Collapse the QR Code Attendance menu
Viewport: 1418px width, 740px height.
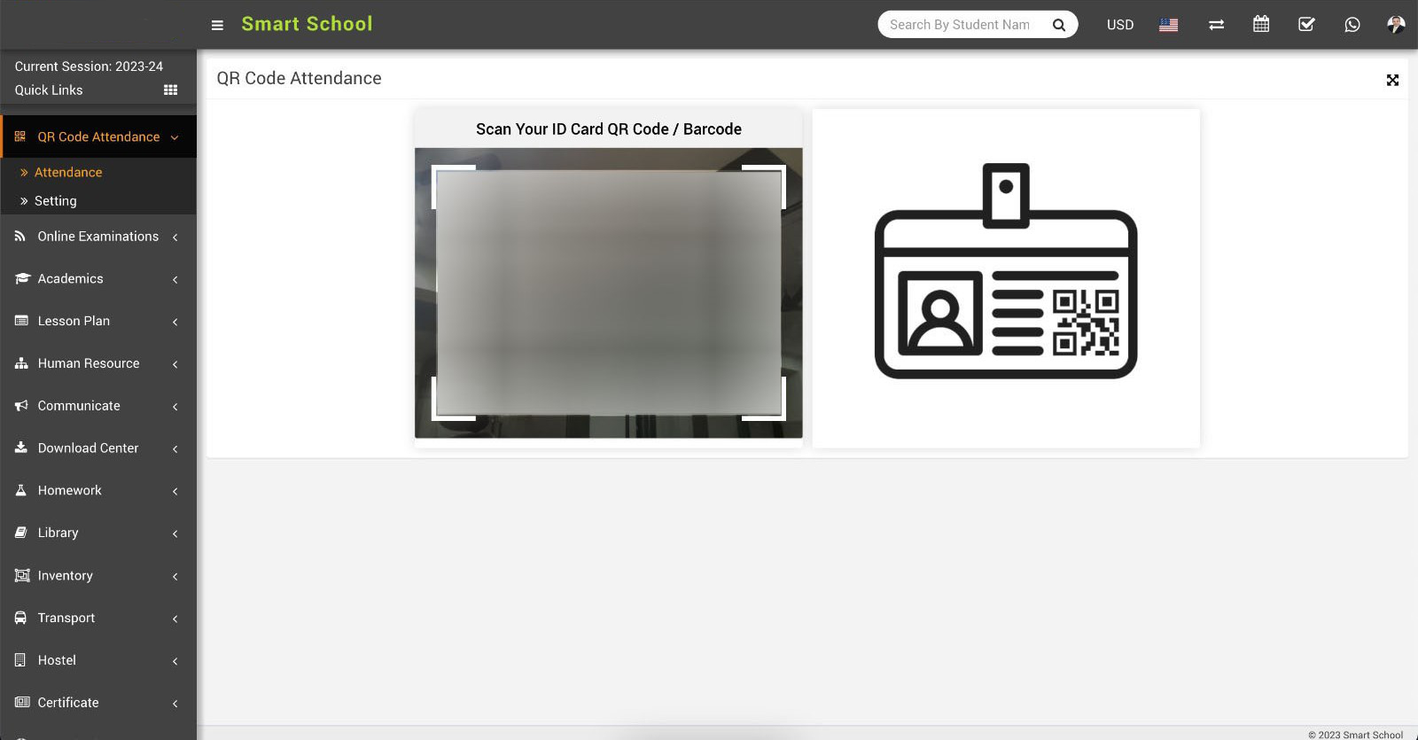click(98, 137)
